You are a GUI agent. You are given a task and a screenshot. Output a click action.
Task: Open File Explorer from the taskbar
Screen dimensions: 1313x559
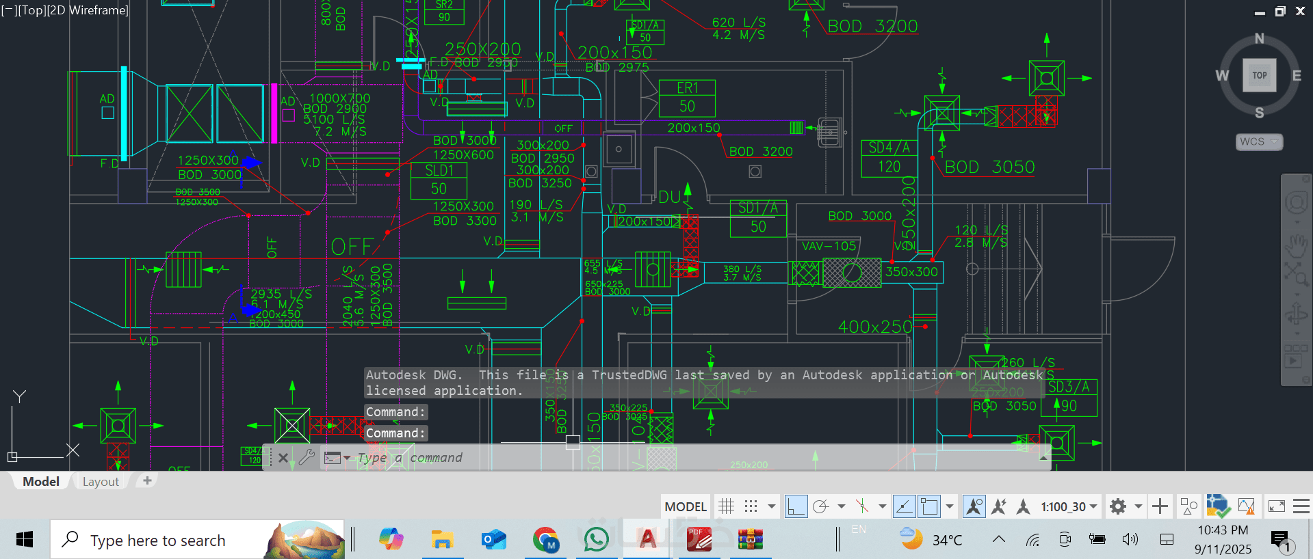point(442,540)
